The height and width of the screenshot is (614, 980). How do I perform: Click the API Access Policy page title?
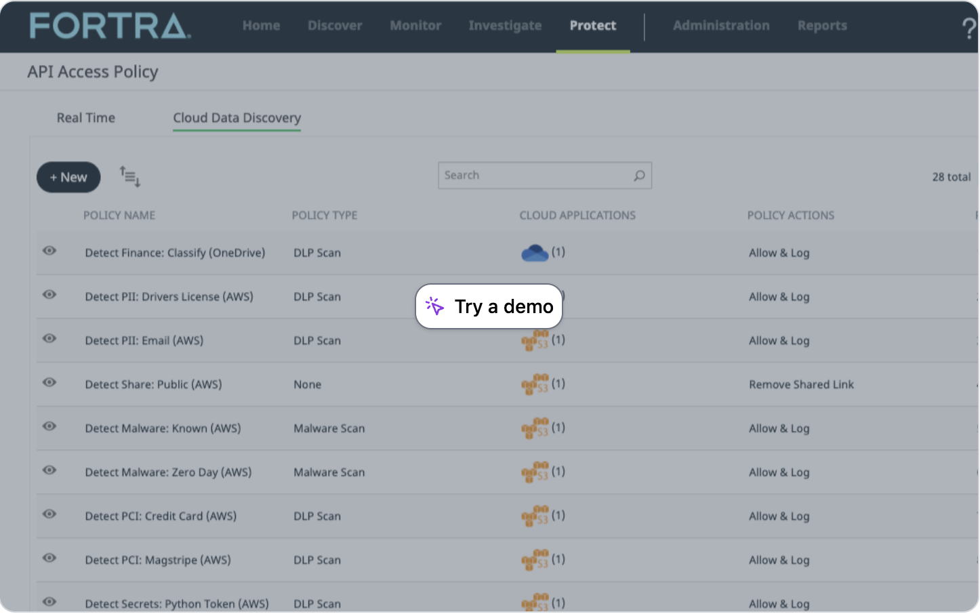click(93, 72)
